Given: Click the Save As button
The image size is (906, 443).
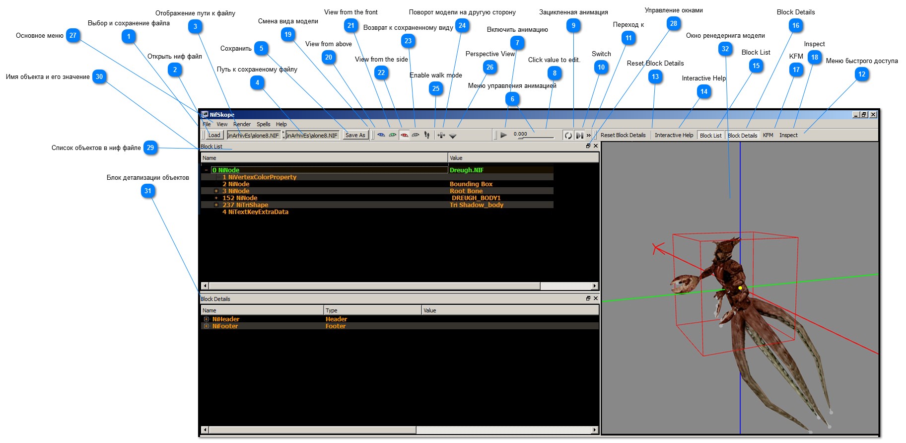Looking at the screenshot, I should coord(355,135).
